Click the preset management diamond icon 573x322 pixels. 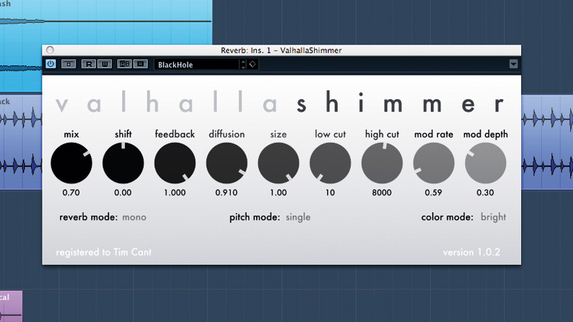(x=253, y=64)
